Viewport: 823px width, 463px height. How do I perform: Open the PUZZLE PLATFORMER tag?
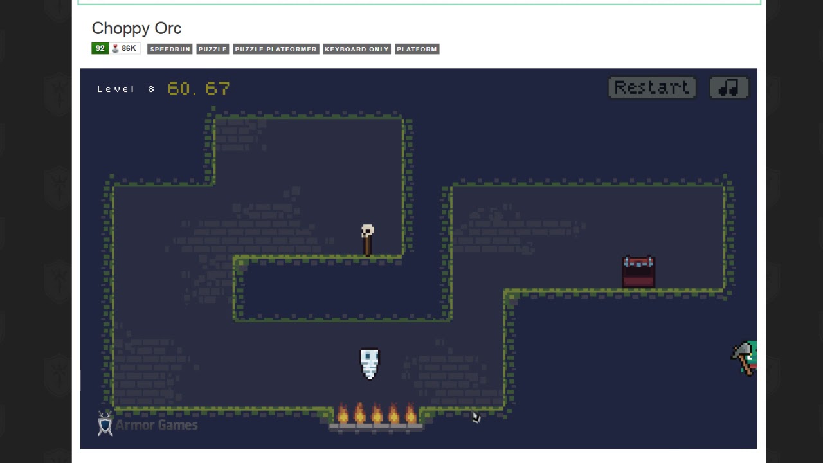(275, 49)
